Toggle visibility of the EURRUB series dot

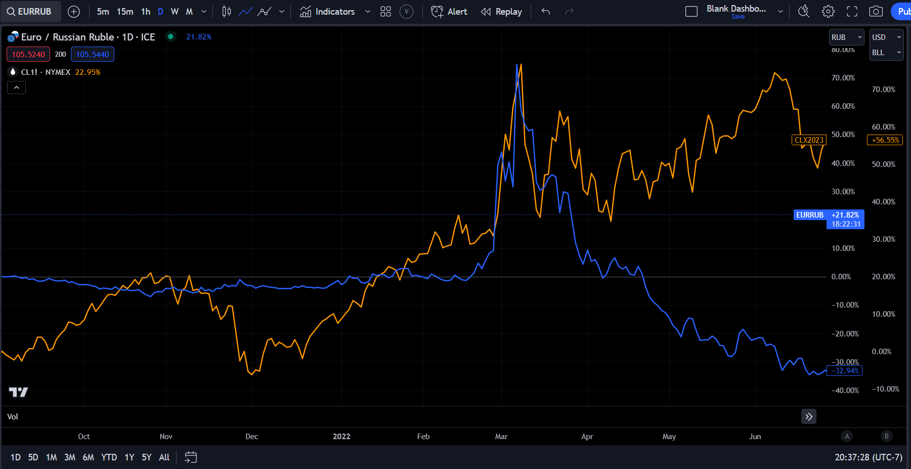[x=170, y=37]
